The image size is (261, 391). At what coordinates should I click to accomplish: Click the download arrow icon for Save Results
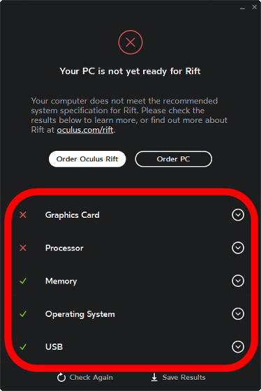[154, 377]
